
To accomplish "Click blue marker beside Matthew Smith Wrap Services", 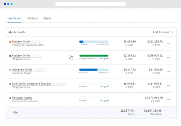I will pyautogui.click(x=10, y=56).
